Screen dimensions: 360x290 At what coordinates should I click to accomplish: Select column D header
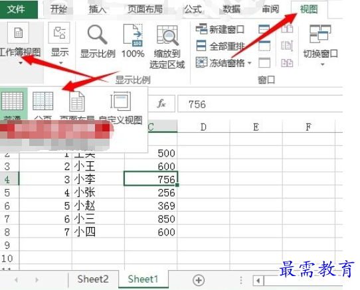[x=203, y=127]
